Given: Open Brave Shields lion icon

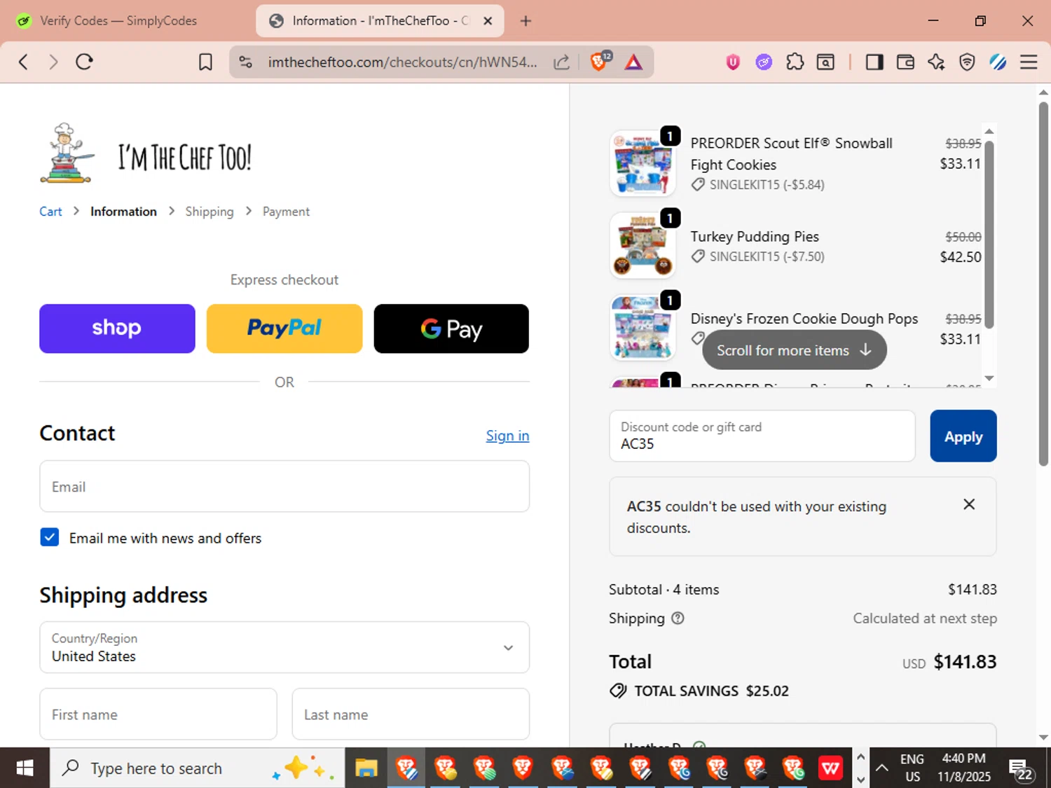Looking at the screenshot, I should tap(600, 62).
